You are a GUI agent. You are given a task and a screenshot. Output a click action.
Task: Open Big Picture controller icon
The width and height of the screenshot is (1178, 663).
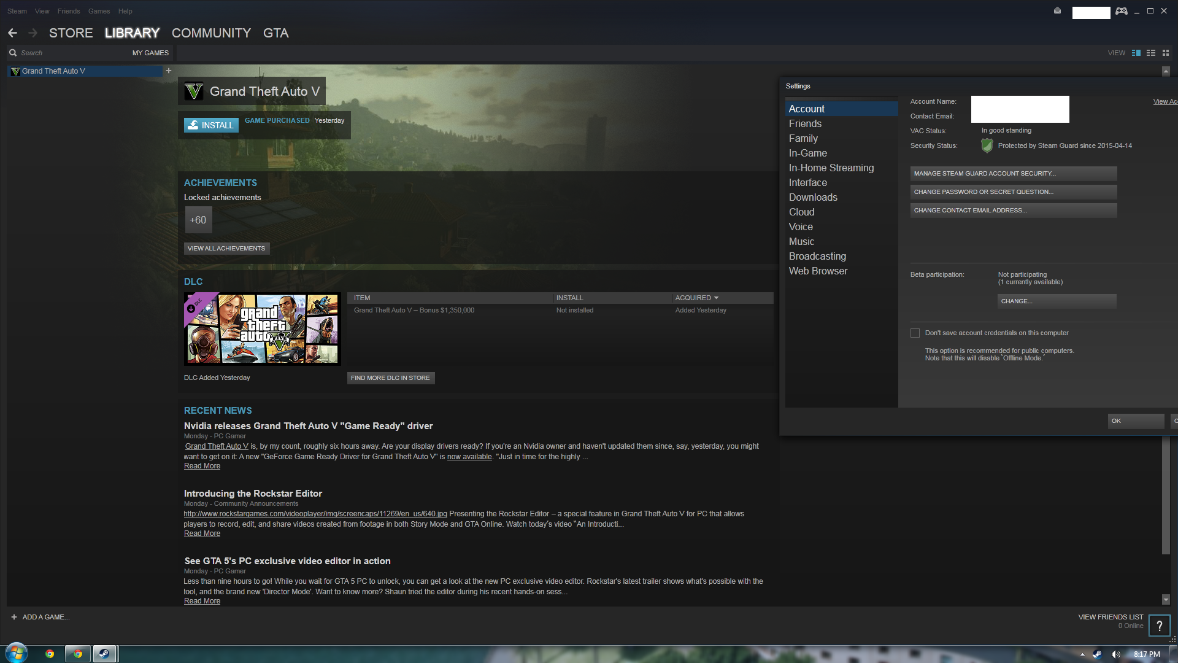pyautogui.click(x=1122, y=11)
